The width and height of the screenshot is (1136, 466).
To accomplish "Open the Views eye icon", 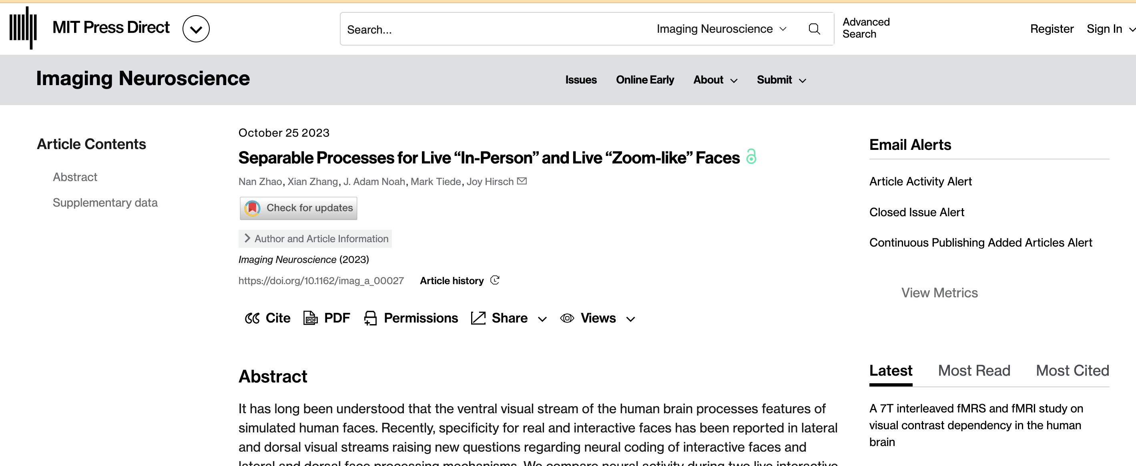I will tap(567, 318).
